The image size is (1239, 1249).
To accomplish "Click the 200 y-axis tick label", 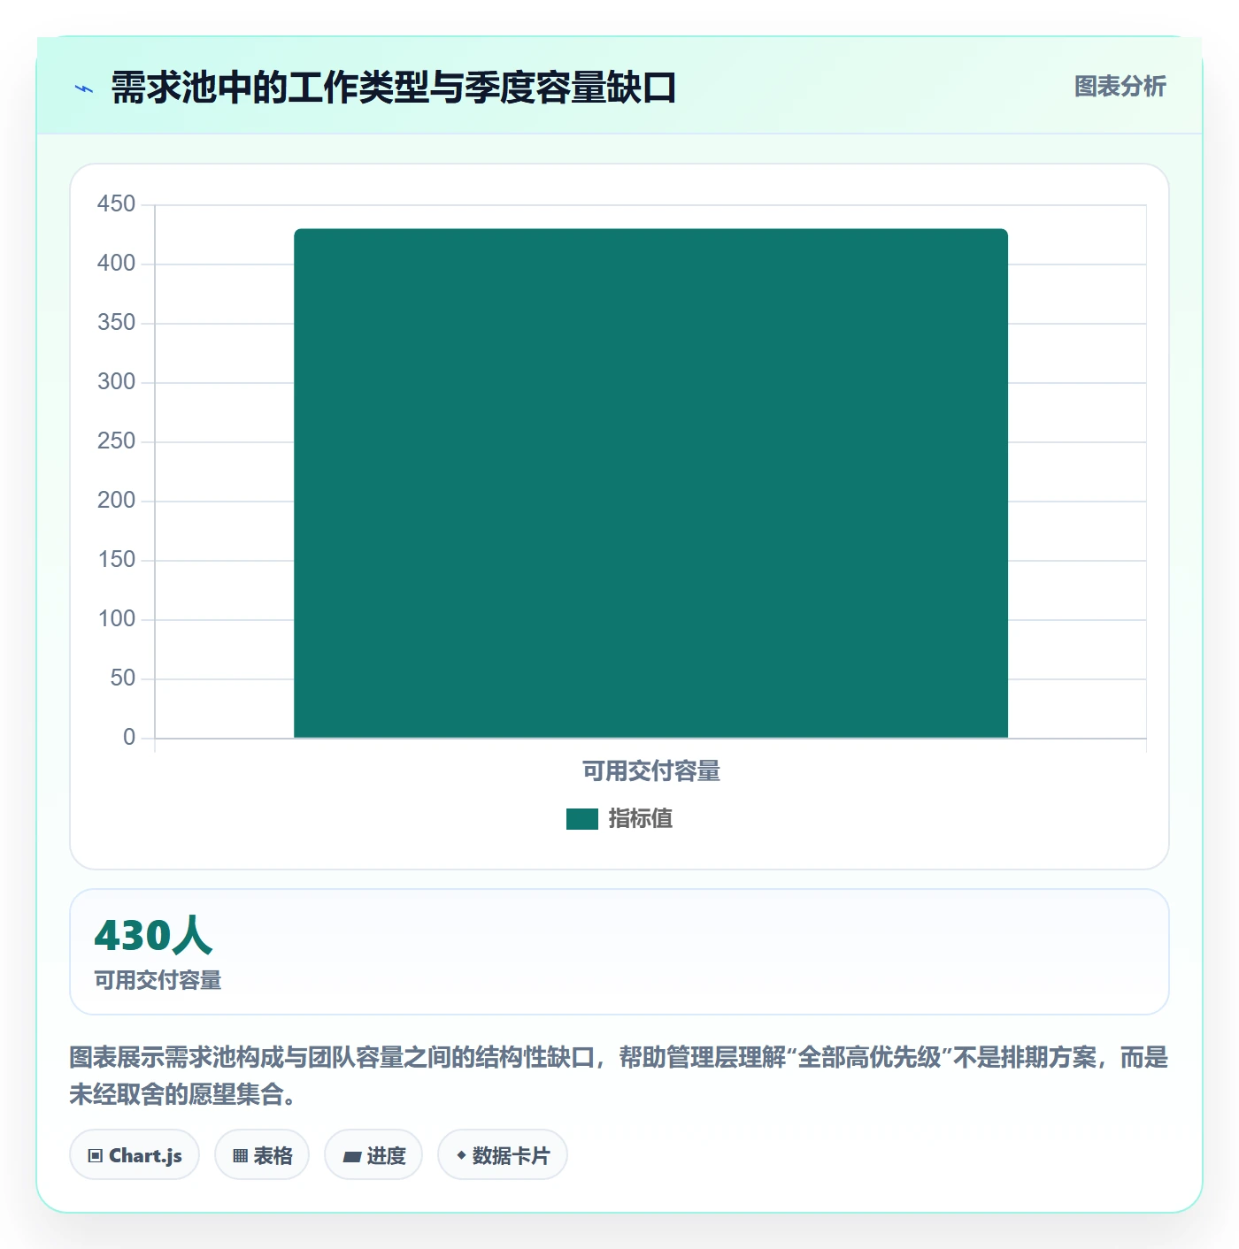I will [x=117, y=501].
